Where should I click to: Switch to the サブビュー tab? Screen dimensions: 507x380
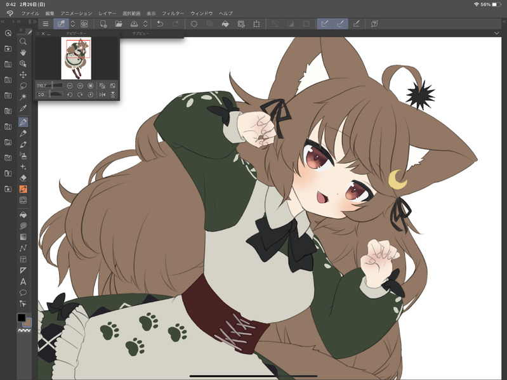[141, 34]
